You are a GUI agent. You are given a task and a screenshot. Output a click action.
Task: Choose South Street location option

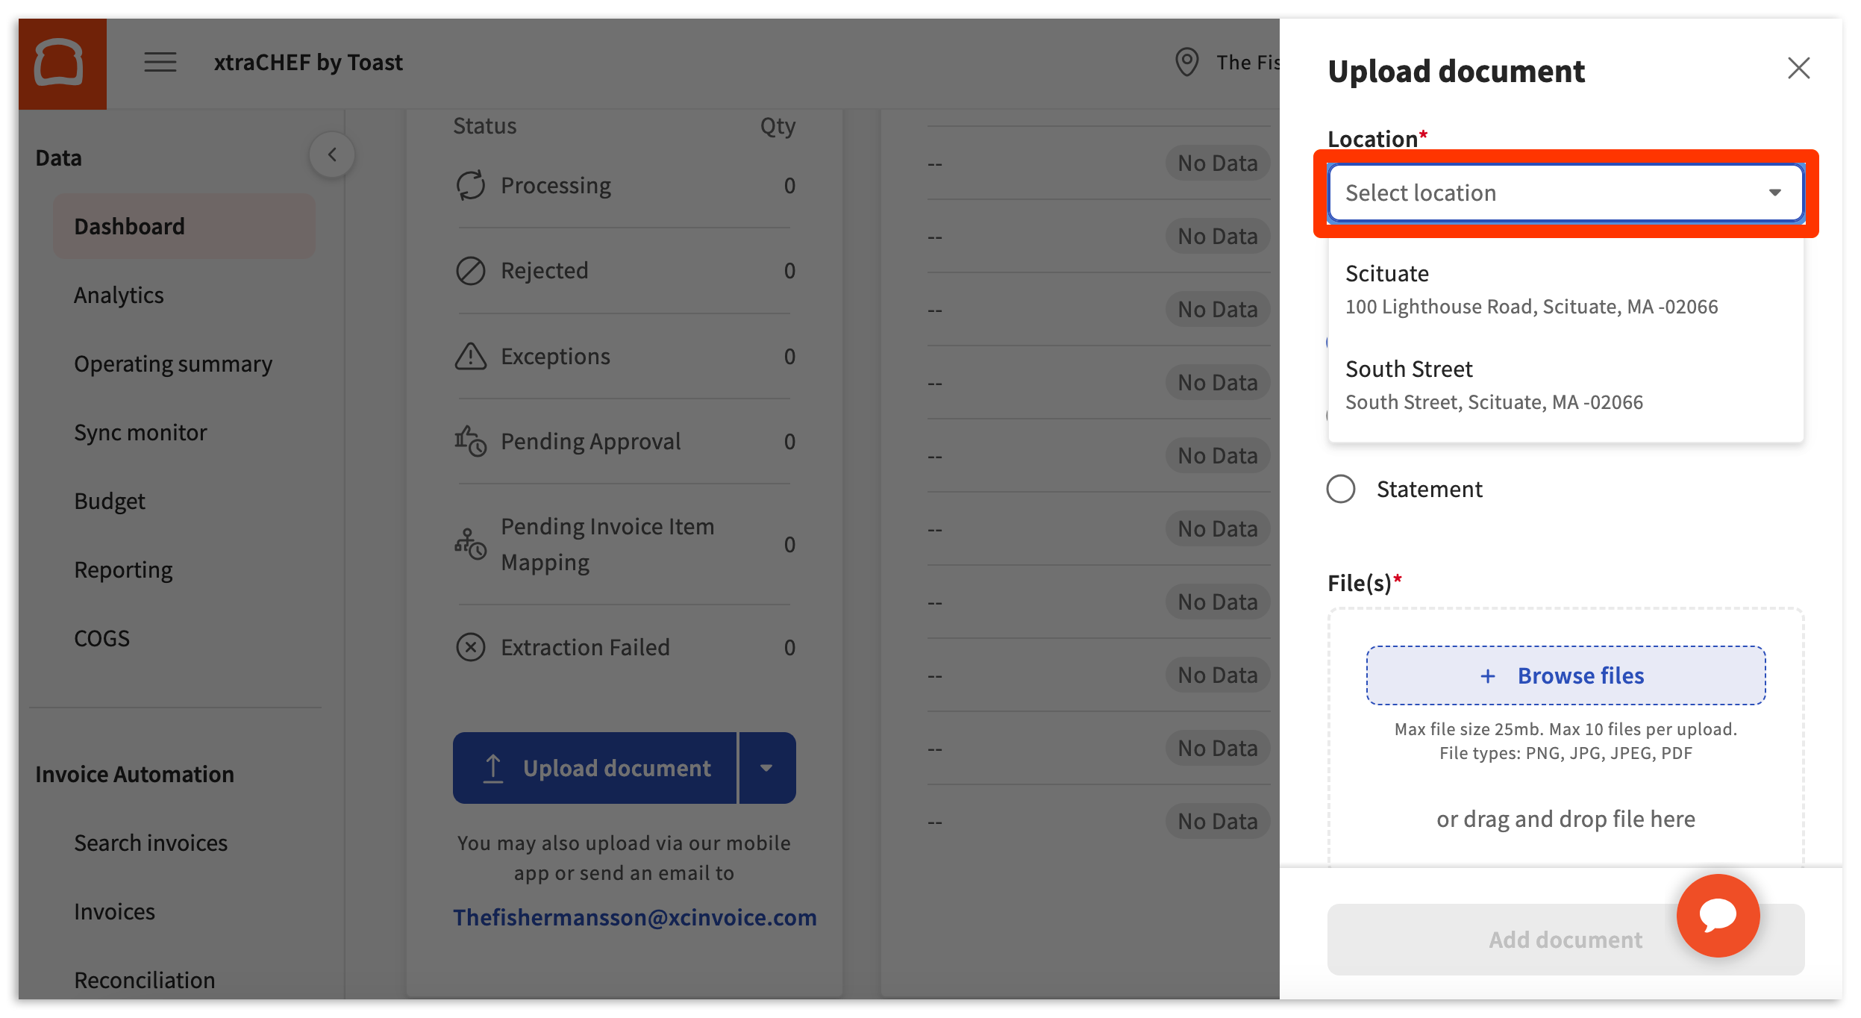pyautogui.click(x=1565, y=385)
